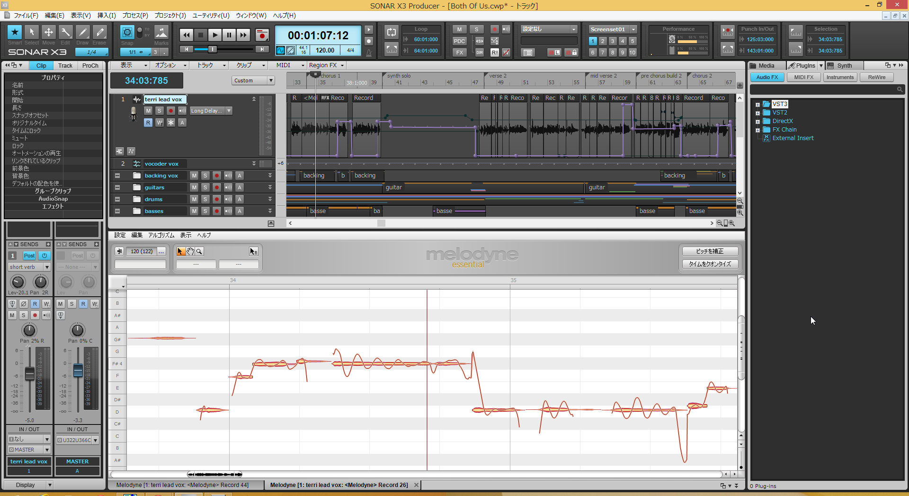Select screenset number 5
This screenshot has height=496, width=909.
(633, 41)
